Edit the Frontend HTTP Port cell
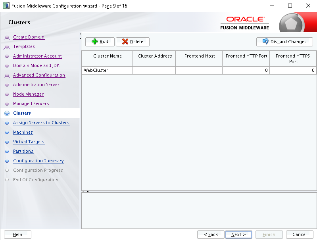The image size is (317, 240). 246,70
